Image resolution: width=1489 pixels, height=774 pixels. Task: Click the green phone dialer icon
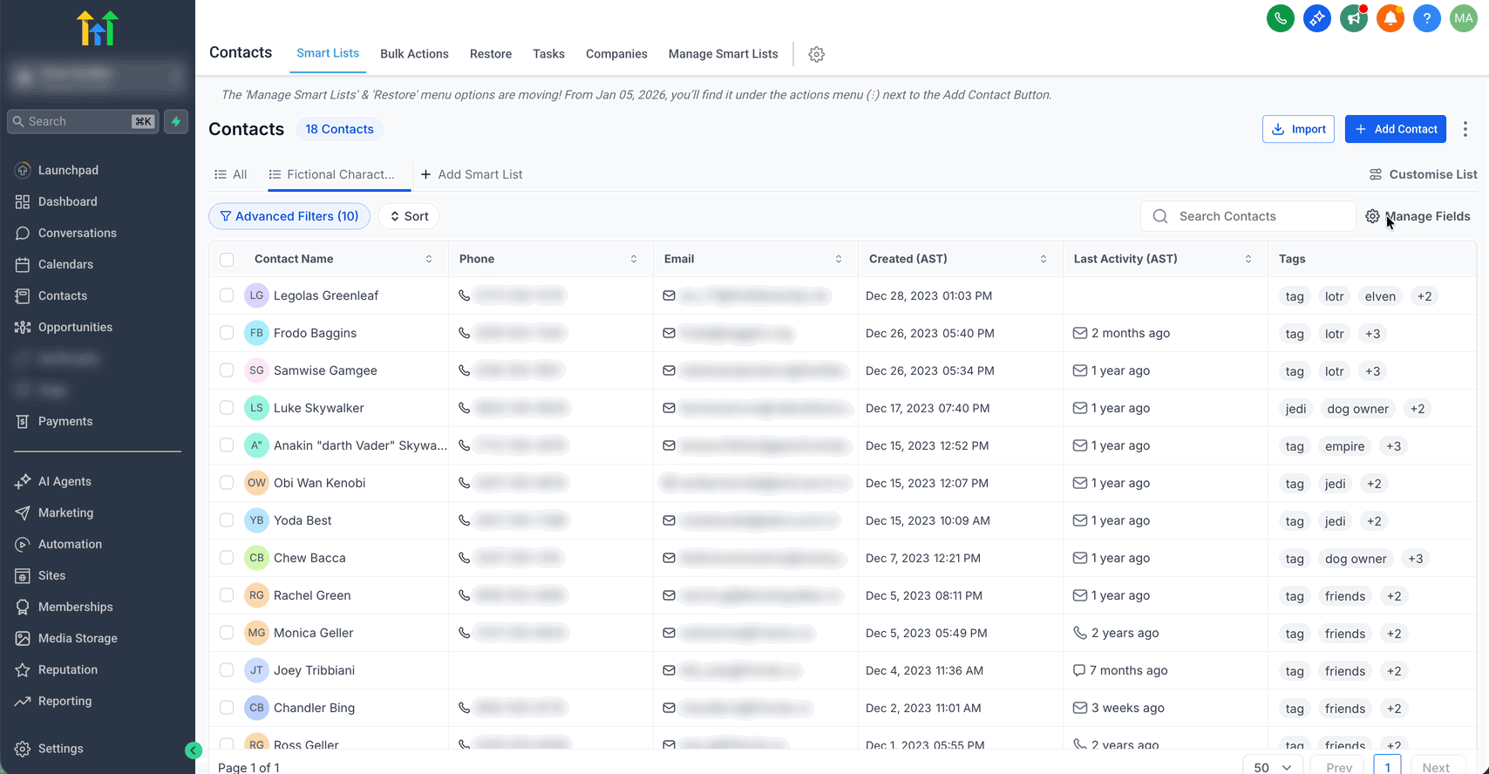[x=1280, y=18]
